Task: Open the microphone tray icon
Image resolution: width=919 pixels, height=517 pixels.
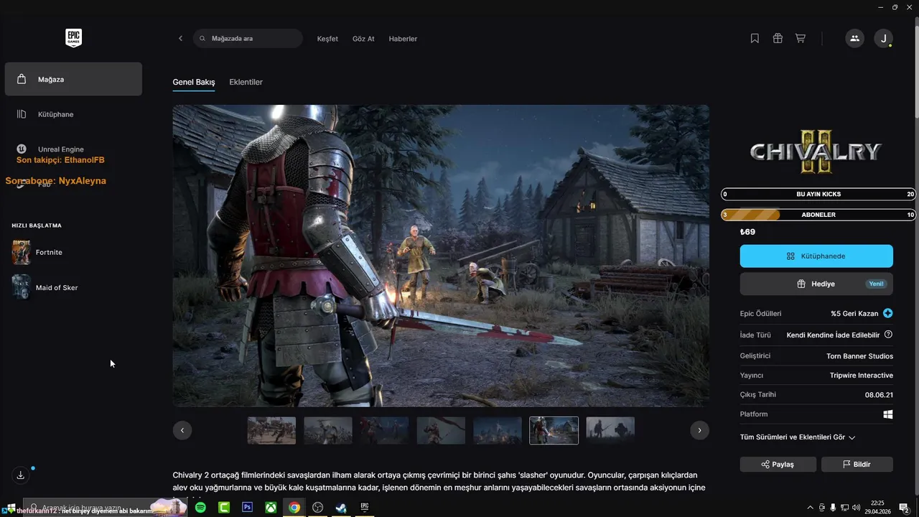Action: 833,508
